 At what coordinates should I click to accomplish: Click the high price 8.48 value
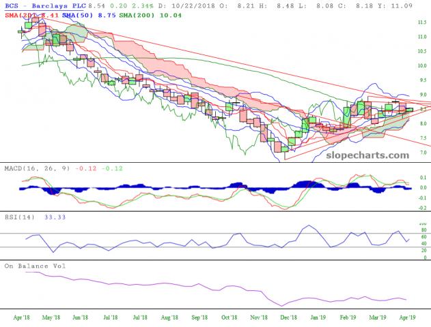(285, 5)
